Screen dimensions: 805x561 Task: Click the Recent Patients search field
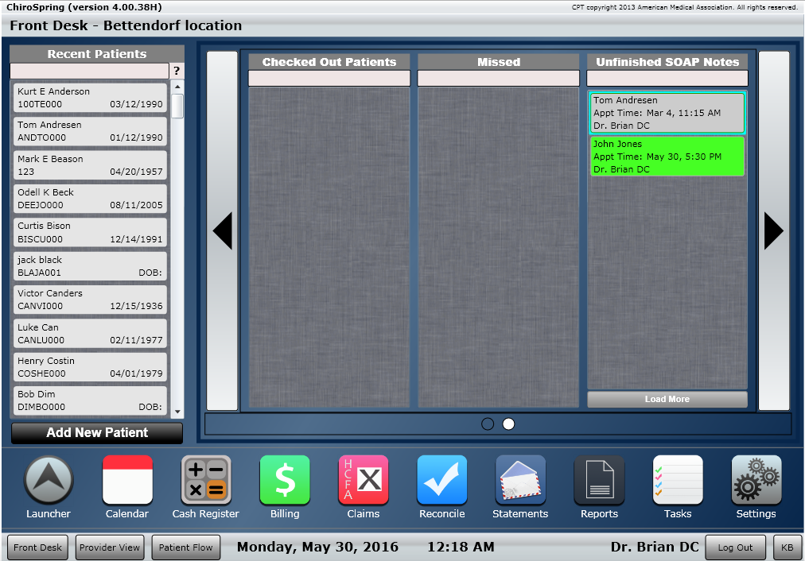tap(89, 72)
